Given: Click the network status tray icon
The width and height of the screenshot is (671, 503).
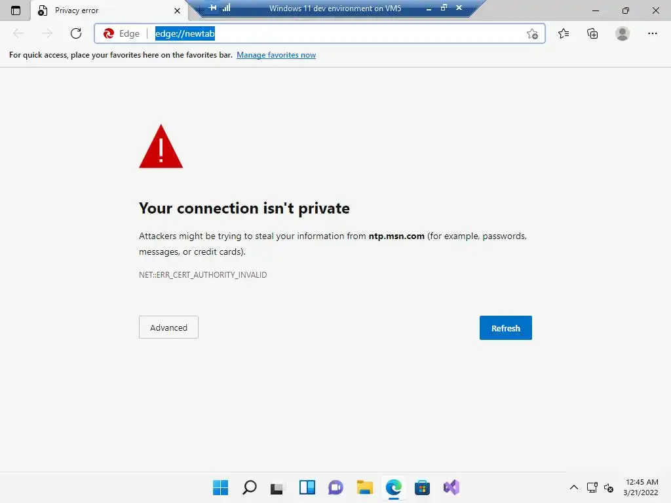Looking at the screenshot, I should (592, 487).
